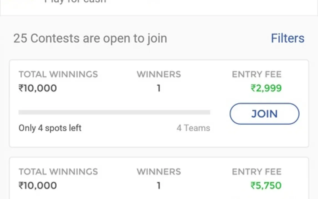318x199 pixels.
Task: Click ENTRY FEE label above ₹5,750
Action: point(257,172)
